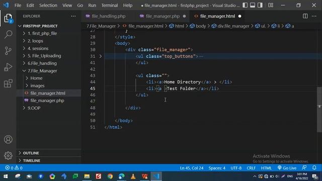Switch to file_manager.html tab
Image resolution: width=322 pixels, height=181 pixels.
click(217, 16)
